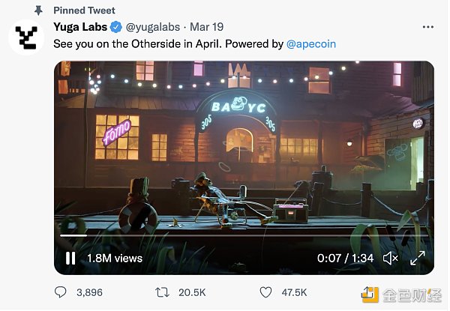Open the @apecoin mention link
This screenshot has height=311, width=450.
point(311,44)
